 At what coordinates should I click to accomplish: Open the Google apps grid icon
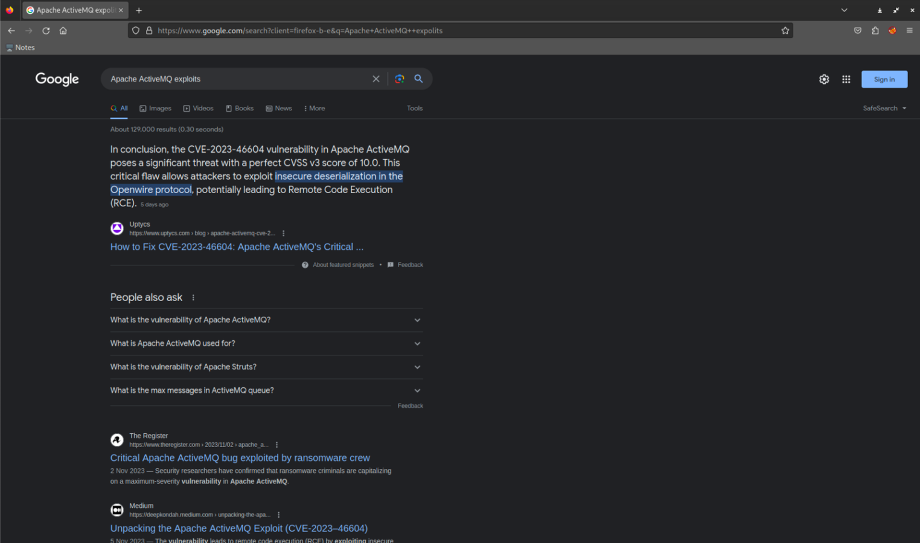pos(846,80)
